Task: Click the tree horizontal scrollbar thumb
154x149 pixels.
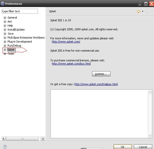Action: point(22,139)
